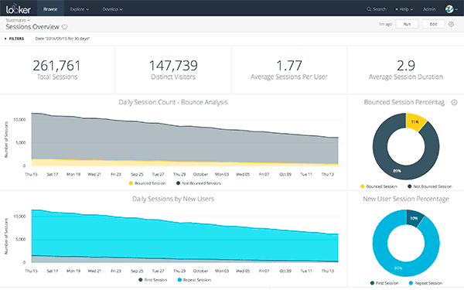Click the Run button
Screen dimensions: 464x290
407,24
